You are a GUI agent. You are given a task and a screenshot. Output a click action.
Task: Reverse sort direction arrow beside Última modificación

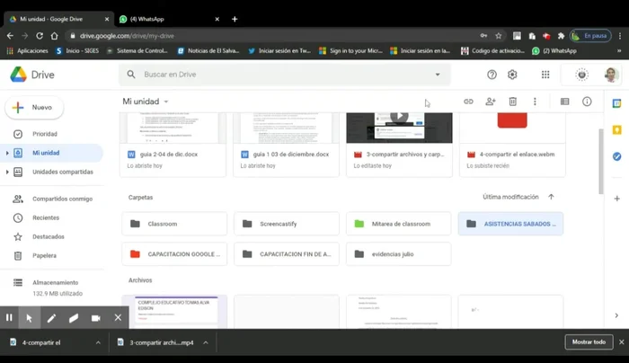coord(551,196)
